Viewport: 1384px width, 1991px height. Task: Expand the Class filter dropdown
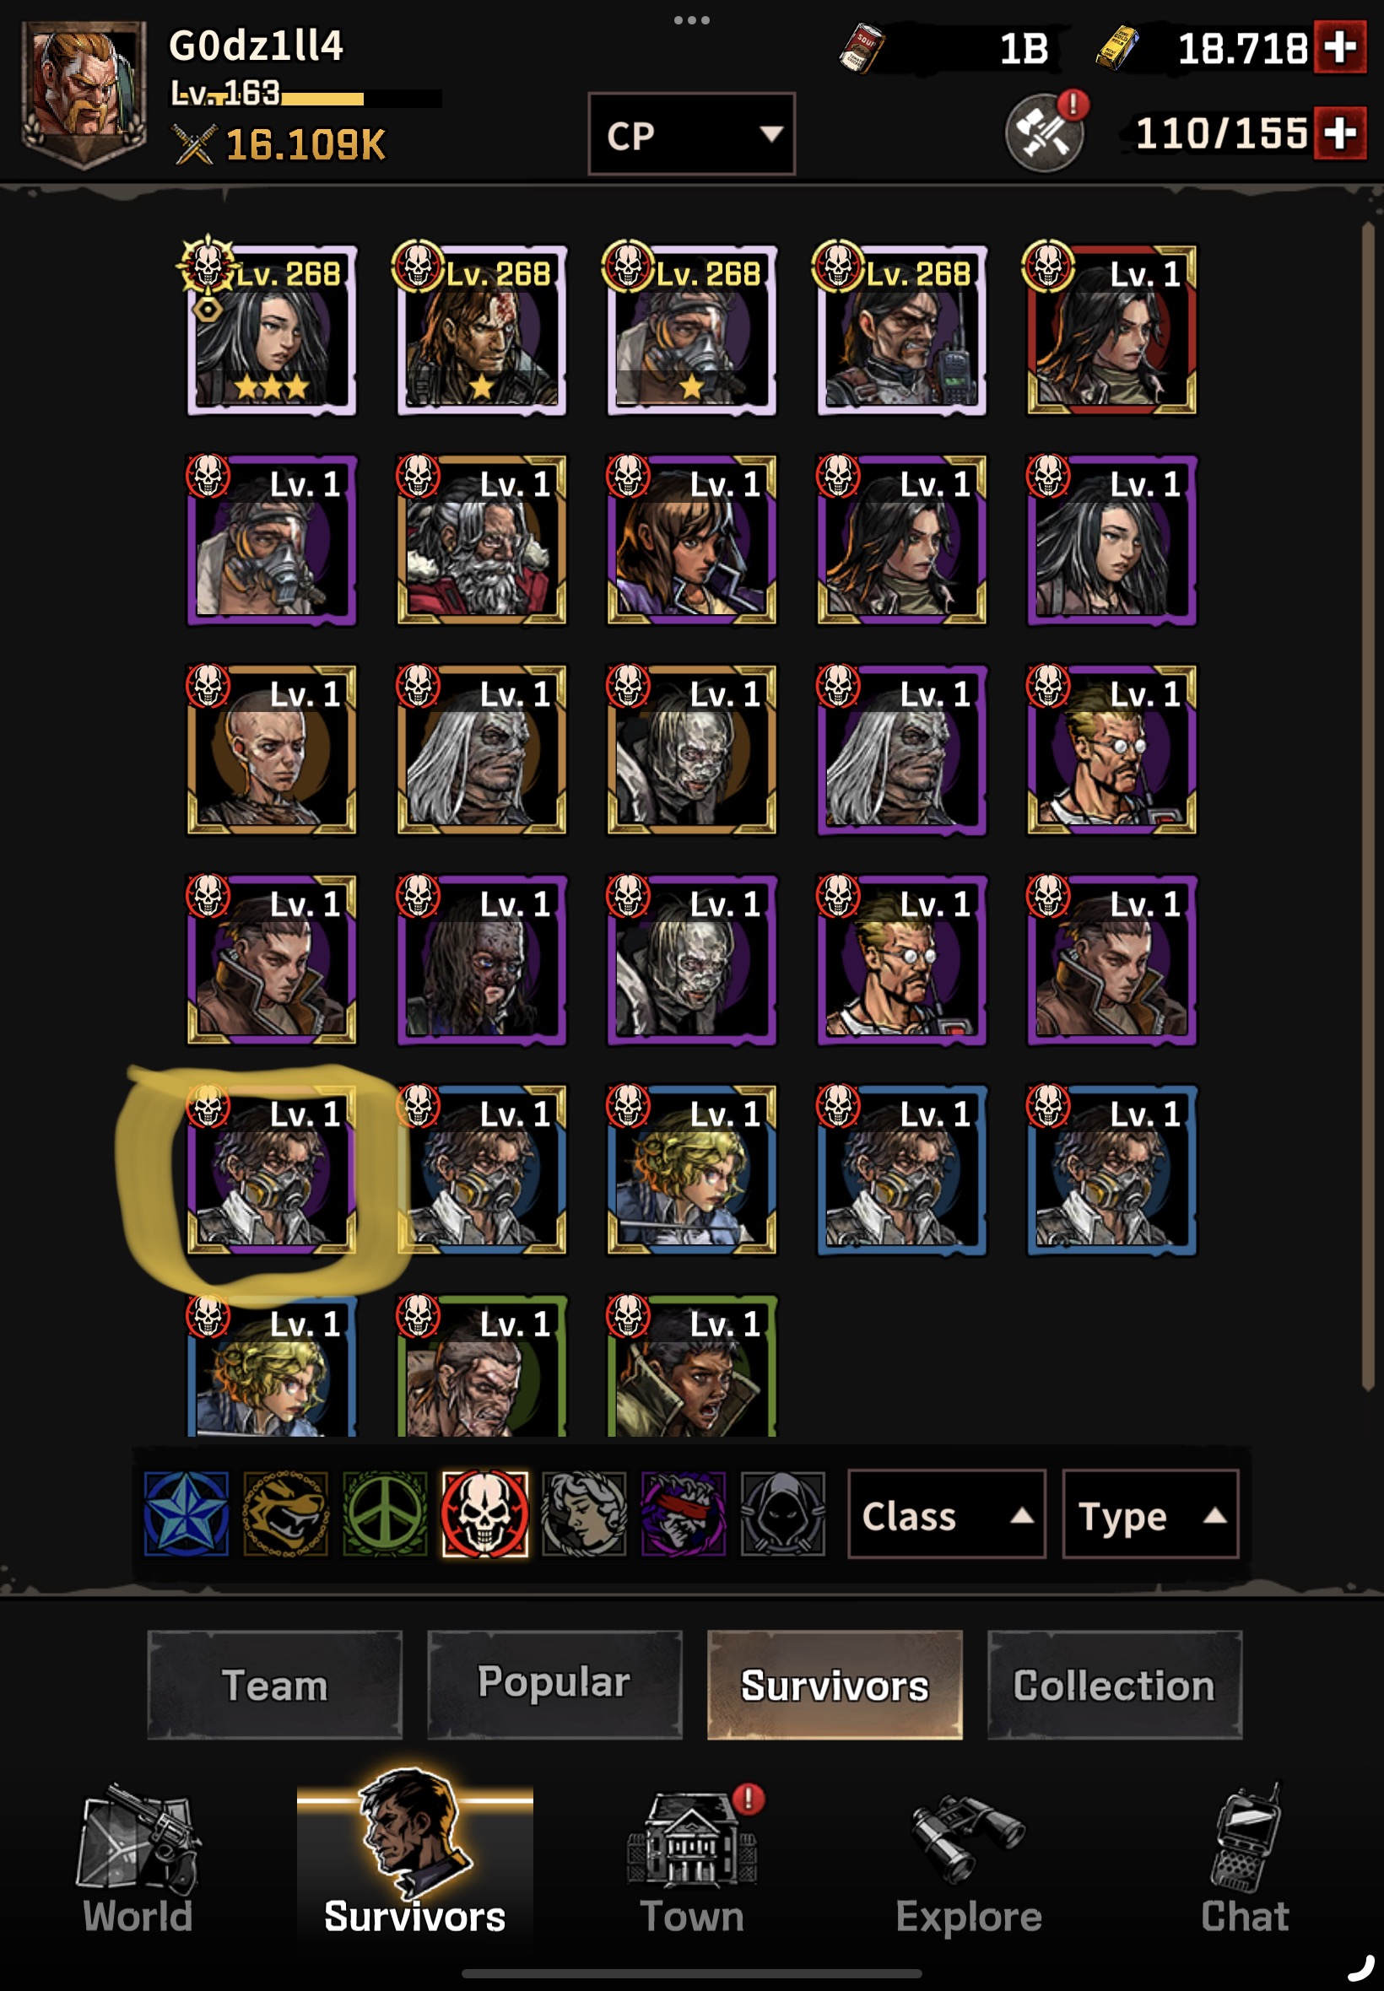point(946,1513)
